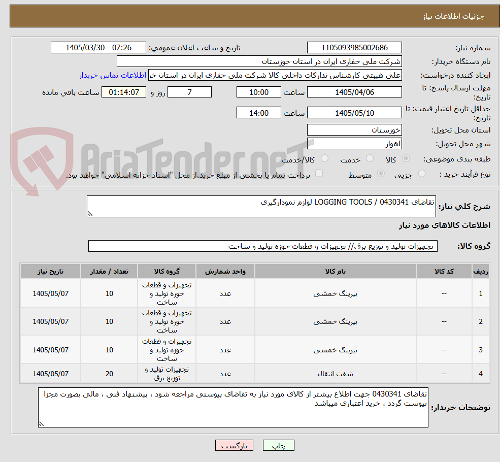Click goods group تجهیزات تولید و توزیع برق row 4

pos(167,374)
